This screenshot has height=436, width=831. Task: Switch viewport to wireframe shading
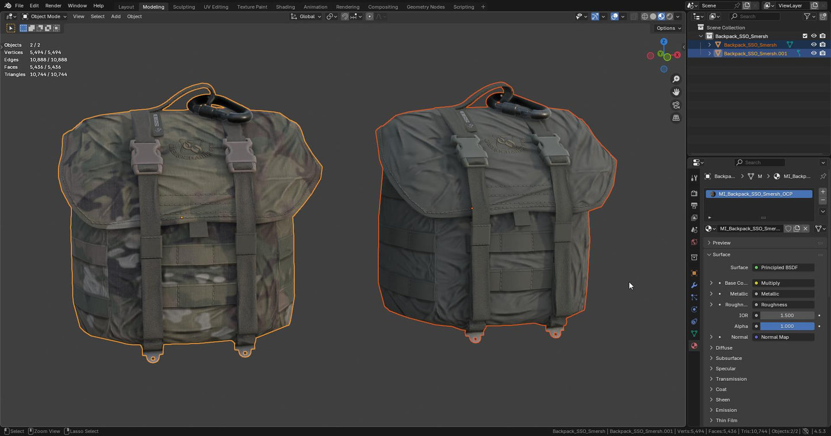tap(645, 17)
